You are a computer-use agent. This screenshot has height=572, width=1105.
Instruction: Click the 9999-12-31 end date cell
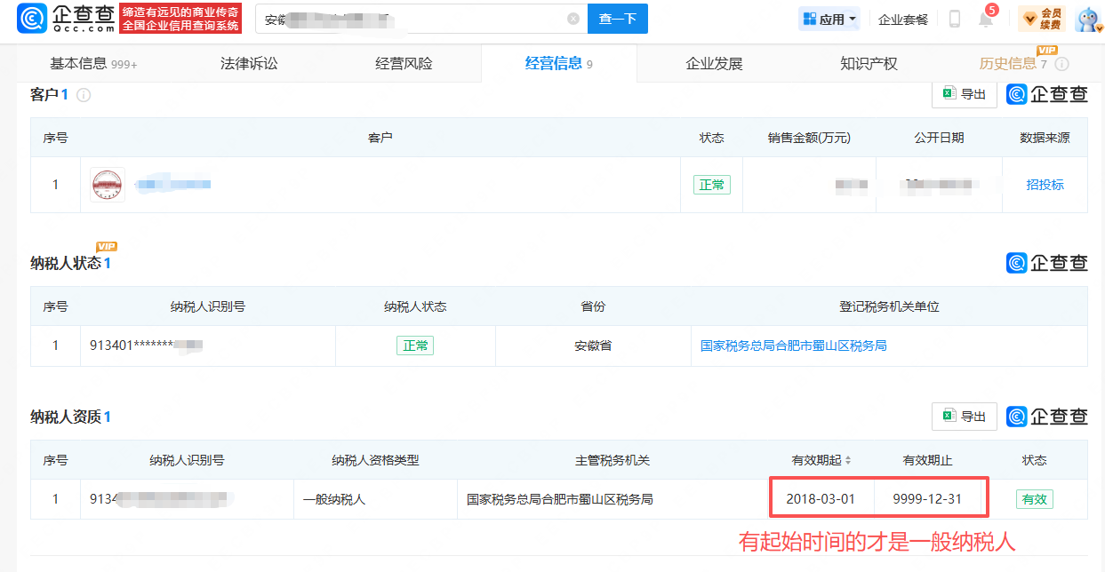(928, 499)
